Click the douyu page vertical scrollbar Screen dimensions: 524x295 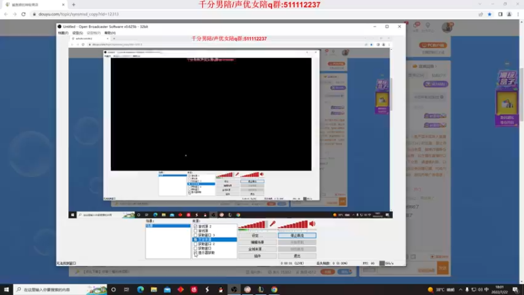tap(521, 94)
